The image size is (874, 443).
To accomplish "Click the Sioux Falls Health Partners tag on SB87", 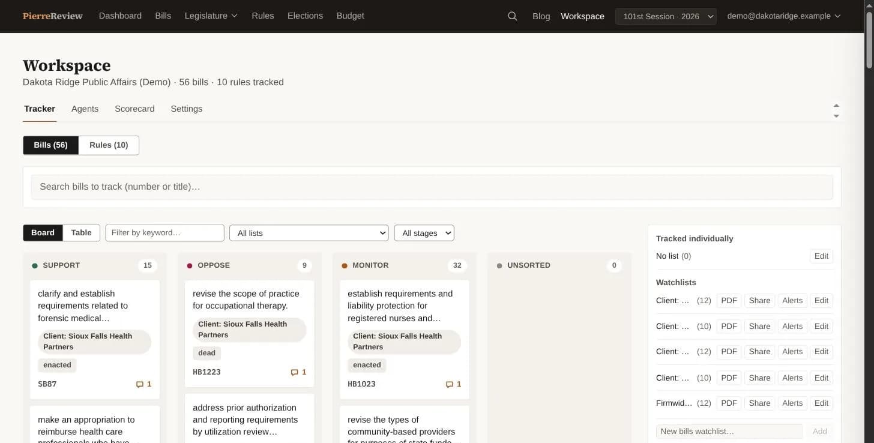I will [x=95, y=342].
